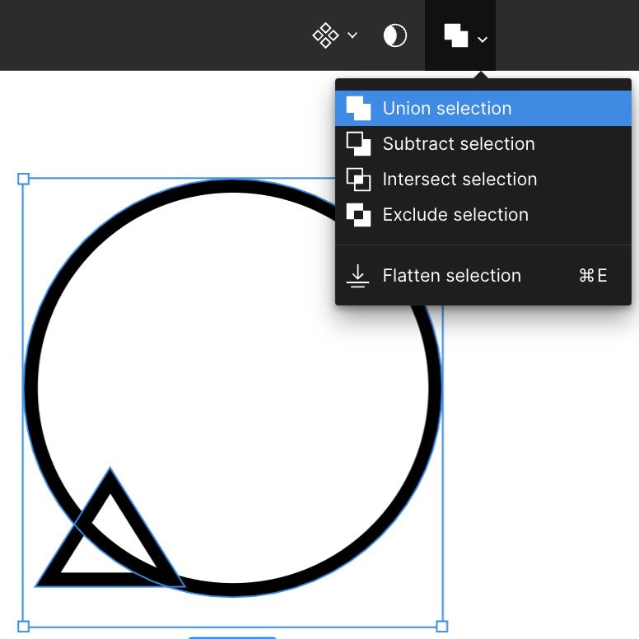Click the Exclude selection icon

(x=358, y=215)
